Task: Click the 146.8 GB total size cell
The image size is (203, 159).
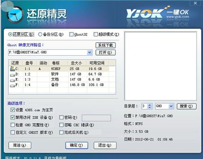Action: [78, 85]
